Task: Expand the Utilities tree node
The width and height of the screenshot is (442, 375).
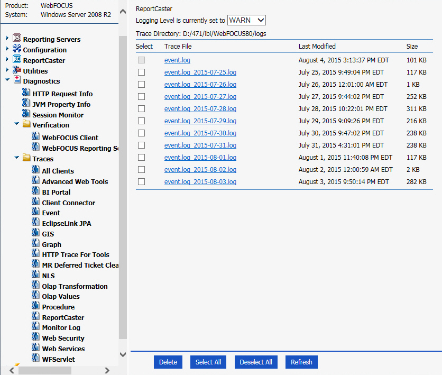Action: pos(7,69)
